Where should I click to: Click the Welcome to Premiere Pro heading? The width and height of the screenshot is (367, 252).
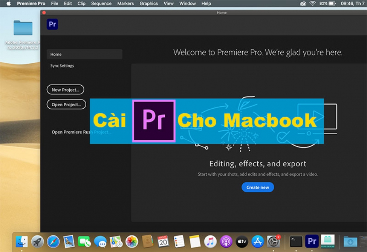[x=258, y=52]
